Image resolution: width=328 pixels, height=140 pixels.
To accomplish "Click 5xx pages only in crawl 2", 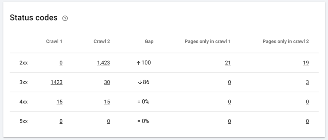I will [x=307, y=121].
